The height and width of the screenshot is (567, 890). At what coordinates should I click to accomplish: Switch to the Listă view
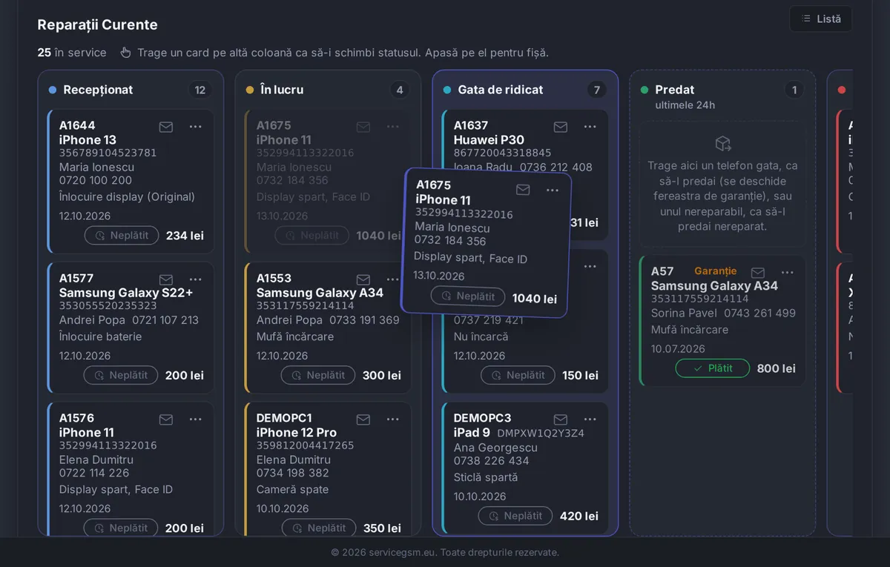(x=820, y=19)
